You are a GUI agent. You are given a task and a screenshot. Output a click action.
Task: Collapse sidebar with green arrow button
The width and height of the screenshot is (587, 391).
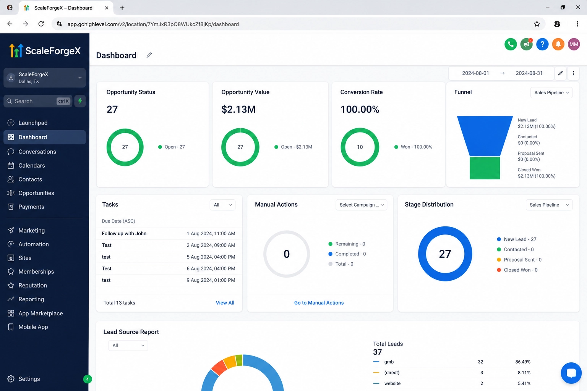[88, 379]
